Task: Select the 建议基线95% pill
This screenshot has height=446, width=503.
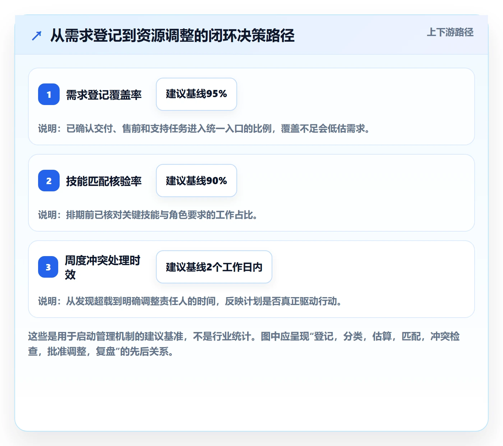Action: click(x=197, y=94)
